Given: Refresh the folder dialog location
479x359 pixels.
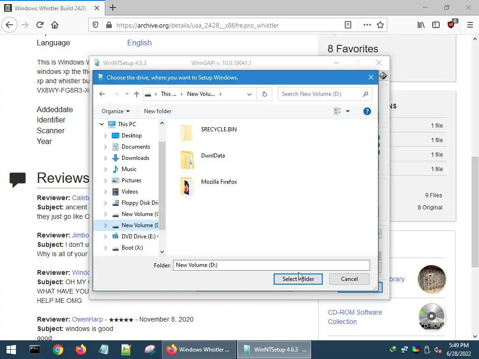Looking at the screenshot, I should [265, 94].
